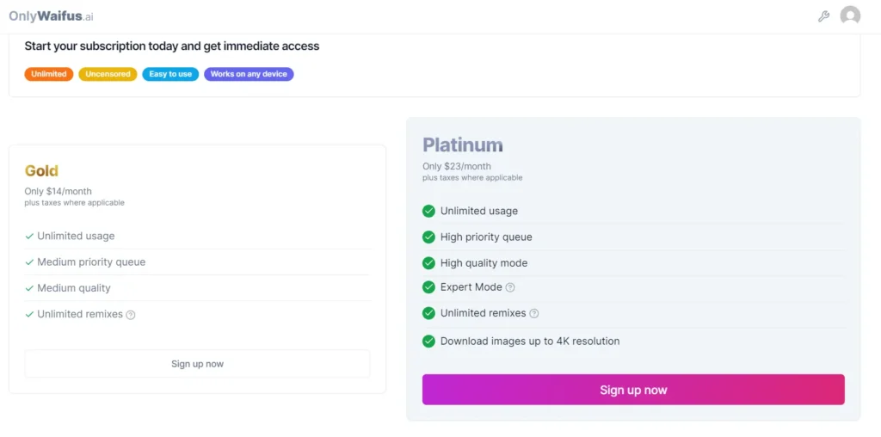Click help icon beside Platinum Unlimited remixes
Image resolution: width=881 pixels, height=437 pixels.
(x=534, y=314)
